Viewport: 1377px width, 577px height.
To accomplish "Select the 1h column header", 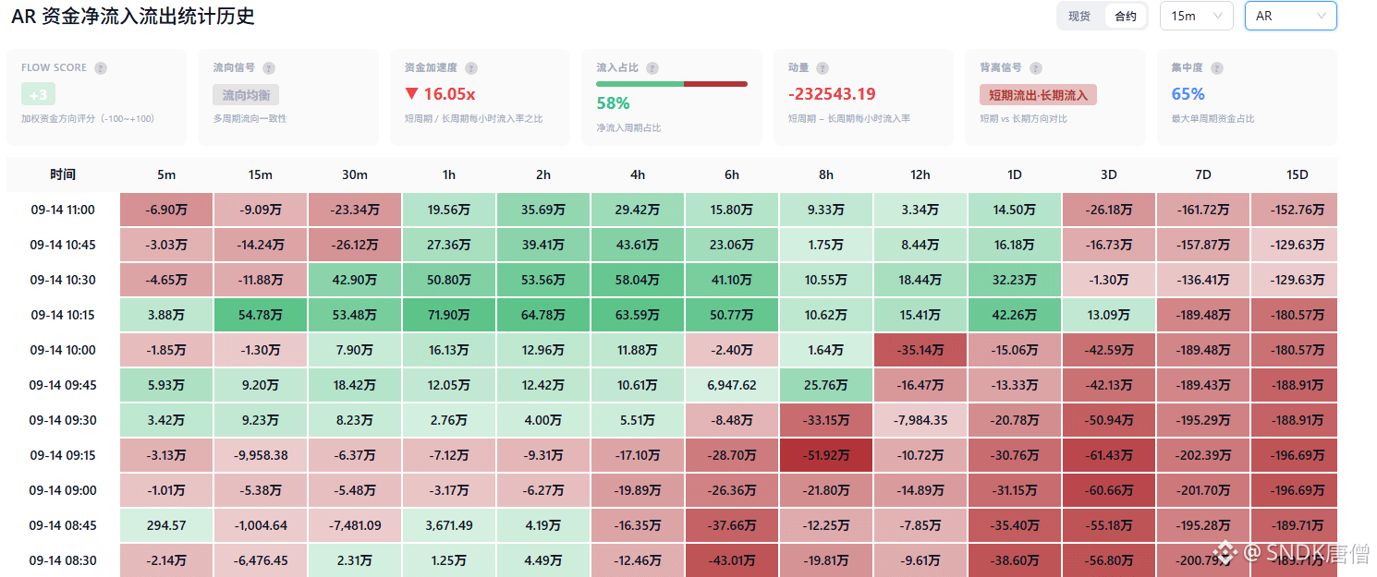I will tap(449, 175).
